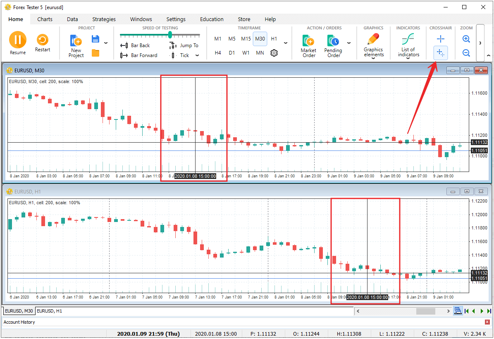Expand the List of indicators dropdown
The height and width of the screenshot is (339, 494).
[408, 58]
